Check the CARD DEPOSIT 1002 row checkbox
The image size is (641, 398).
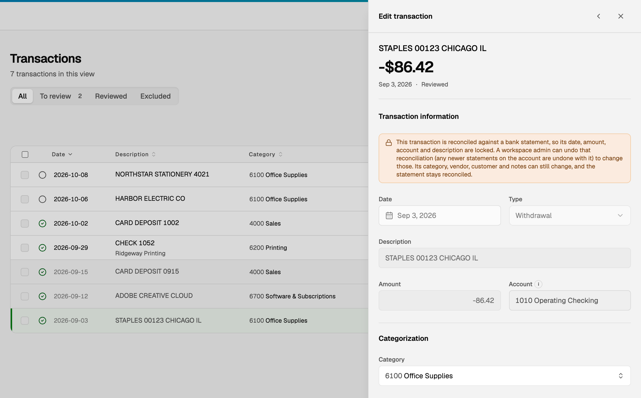pyautogui.click(x=25, y=224)
